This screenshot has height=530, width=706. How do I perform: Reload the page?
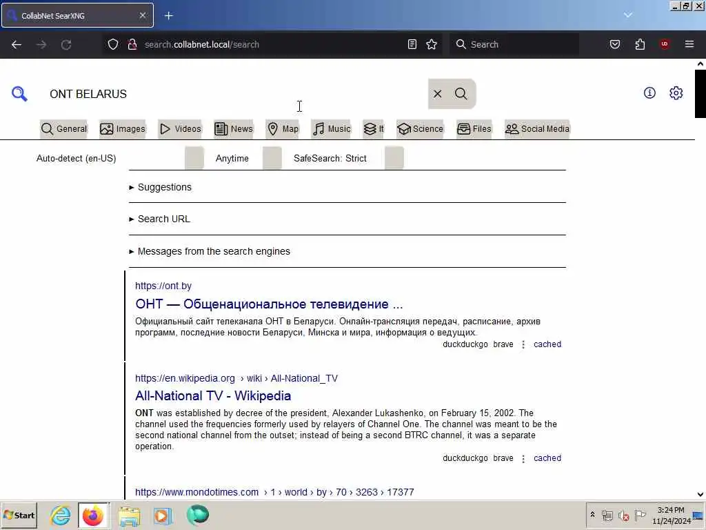[66, 44]
